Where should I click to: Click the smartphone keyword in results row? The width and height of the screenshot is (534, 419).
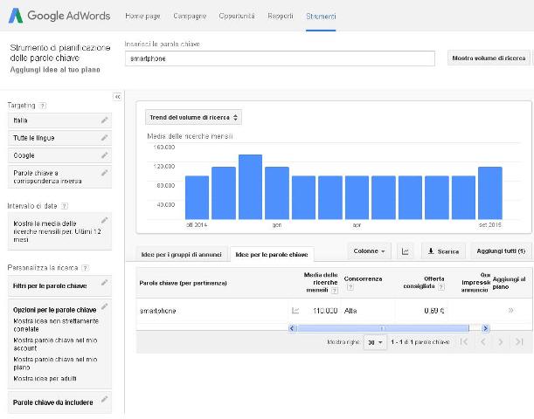pos(157,311)
